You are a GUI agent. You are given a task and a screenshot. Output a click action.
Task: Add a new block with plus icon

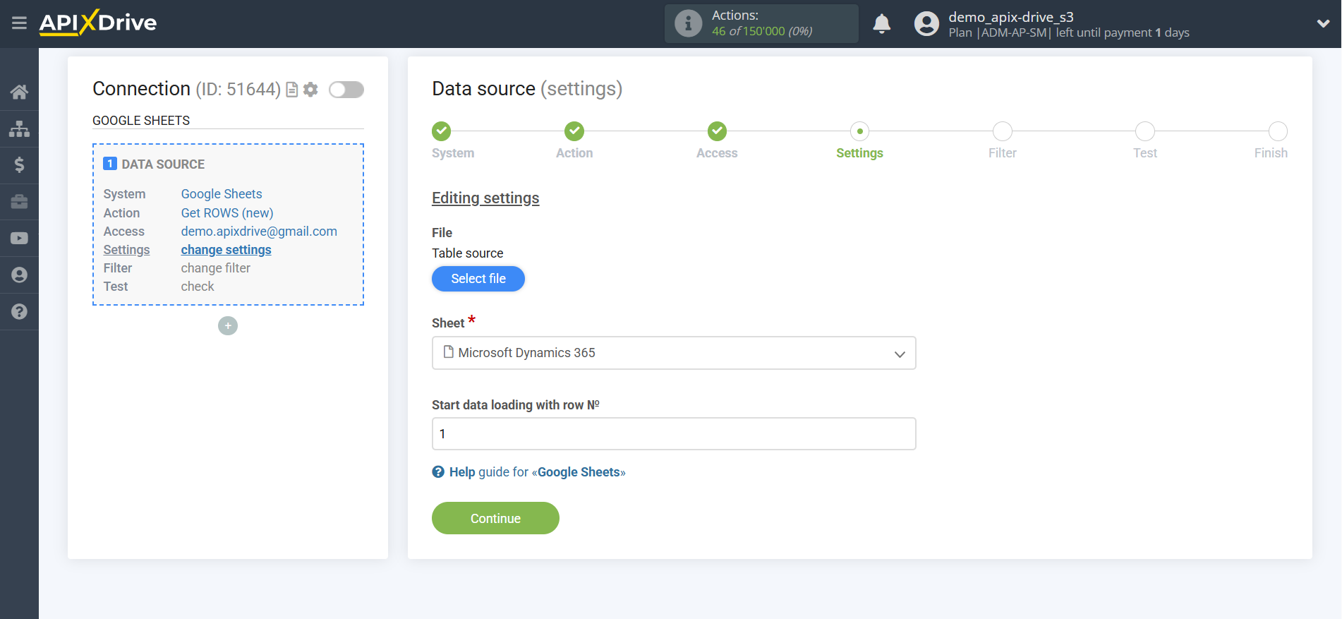click(x=228, y=325)
